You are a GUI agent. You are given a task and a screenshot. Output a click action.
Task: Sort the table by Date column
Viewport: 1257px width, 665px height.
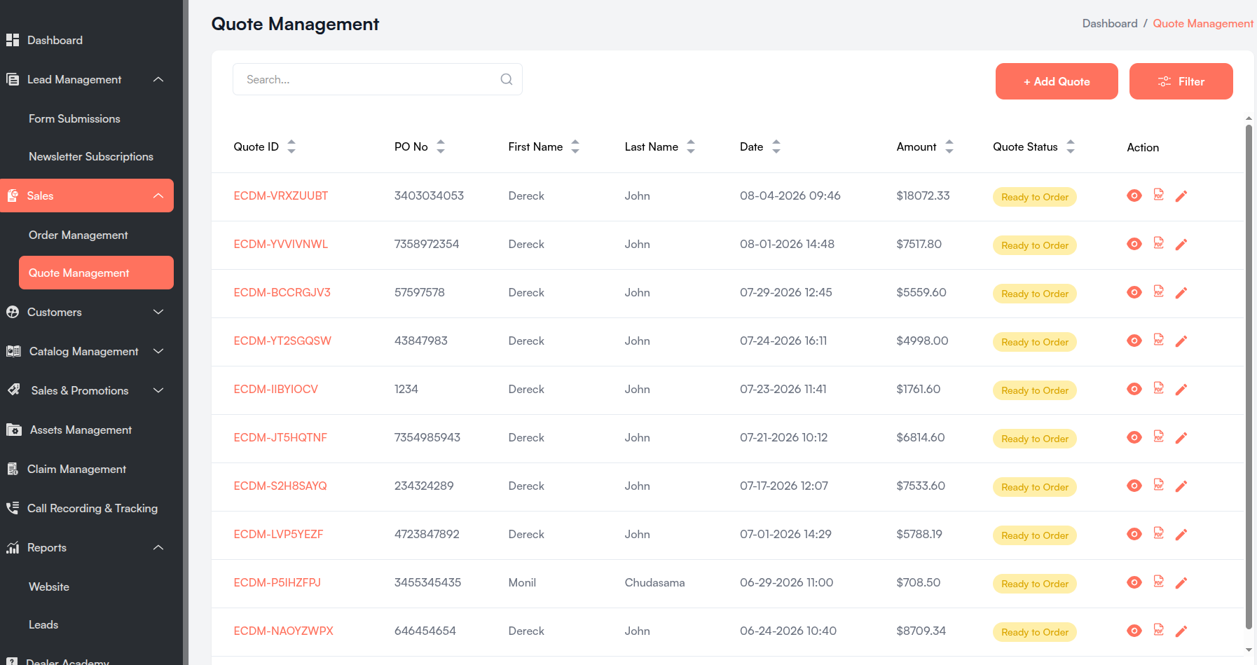click(x=776, y=146)
